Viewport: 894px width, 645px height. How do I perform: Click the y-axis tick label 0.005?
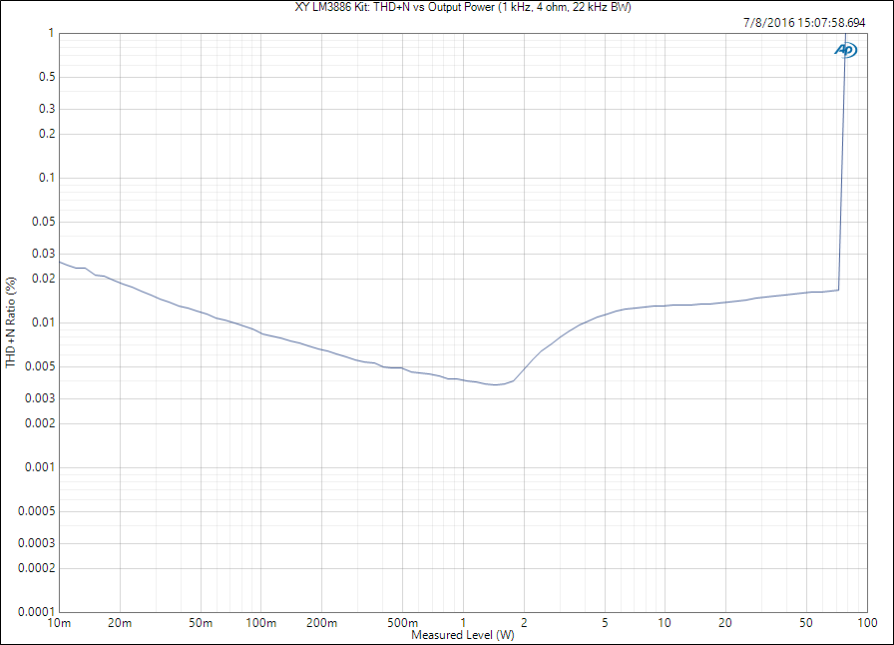pyautogui.click(x=41, y=366)
